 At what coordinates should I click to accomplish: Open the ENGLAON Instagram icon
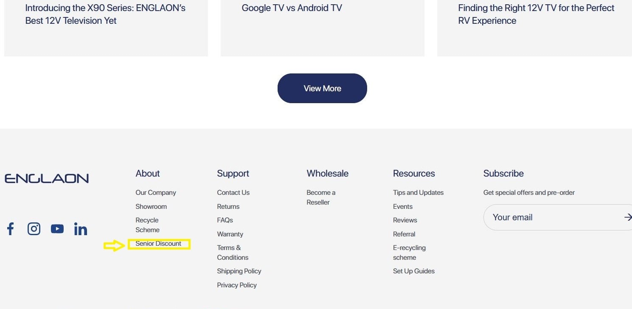point(34,229)
